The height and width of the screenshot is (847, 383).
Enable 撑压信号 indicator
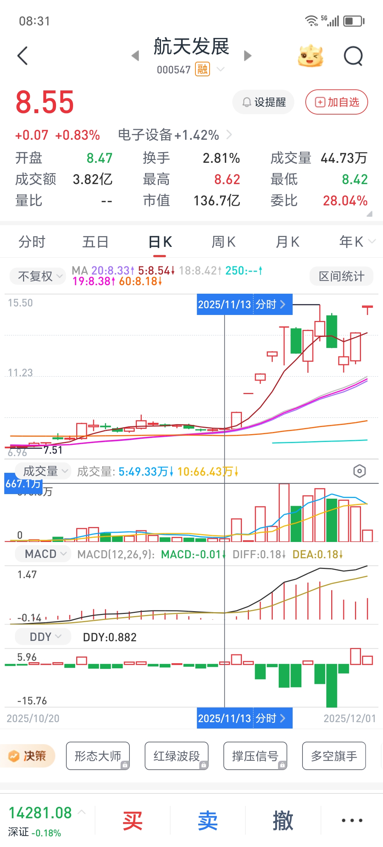pyautogui.click(x=255, y=756)
